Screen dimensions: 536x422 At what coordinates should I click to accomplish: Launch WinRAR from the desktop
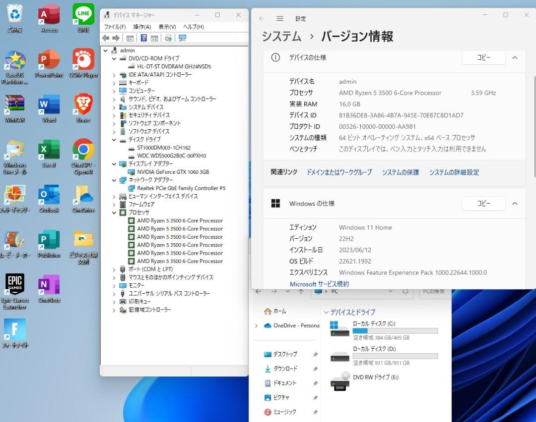point(15,104)
